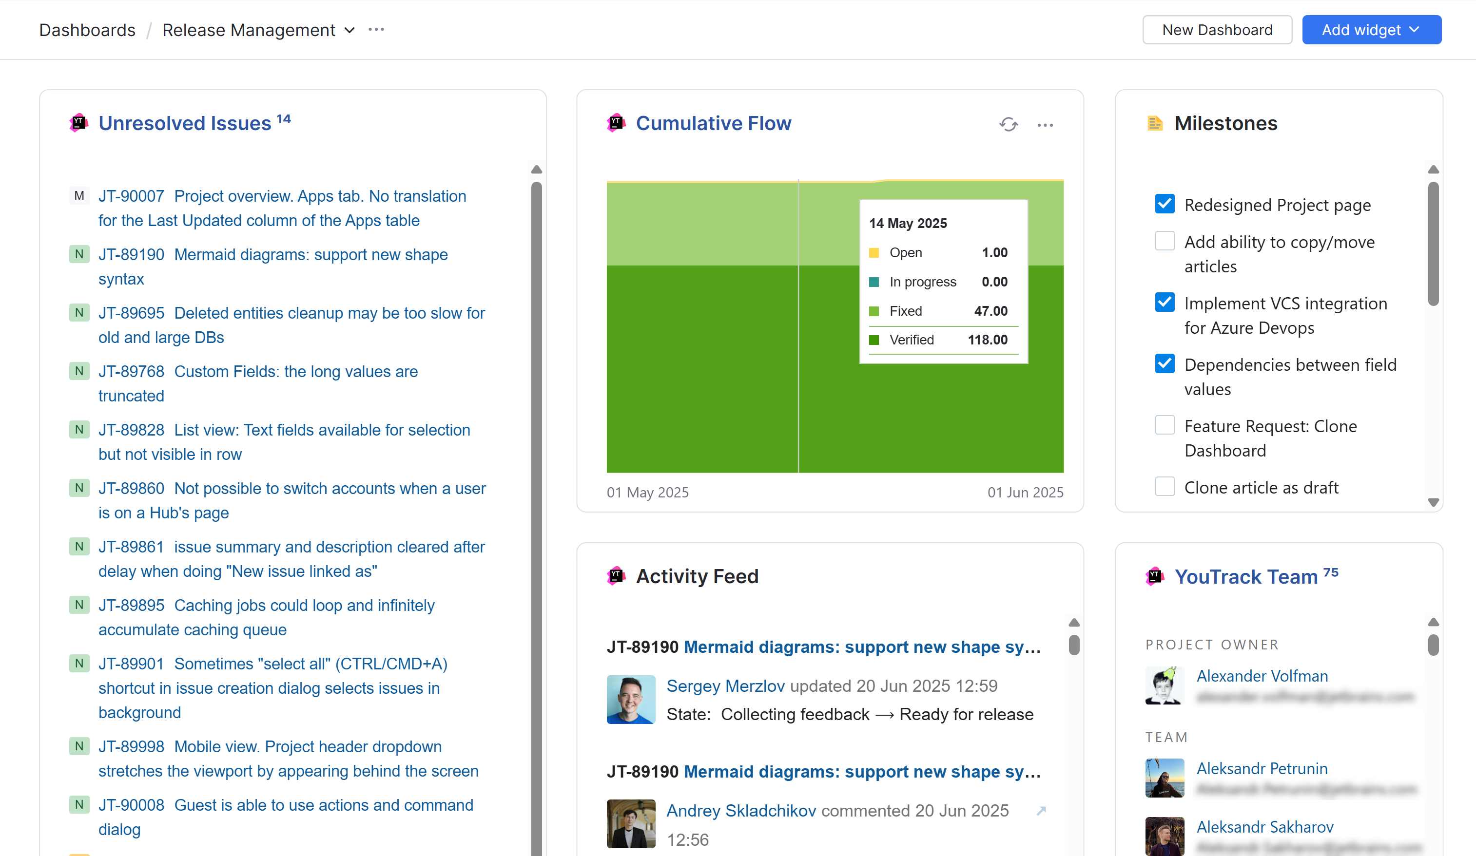The height and width of the screenshot is (856, 1476).
Task: Click the Major priority badge on JT-90007
Action: pos(79,195)
